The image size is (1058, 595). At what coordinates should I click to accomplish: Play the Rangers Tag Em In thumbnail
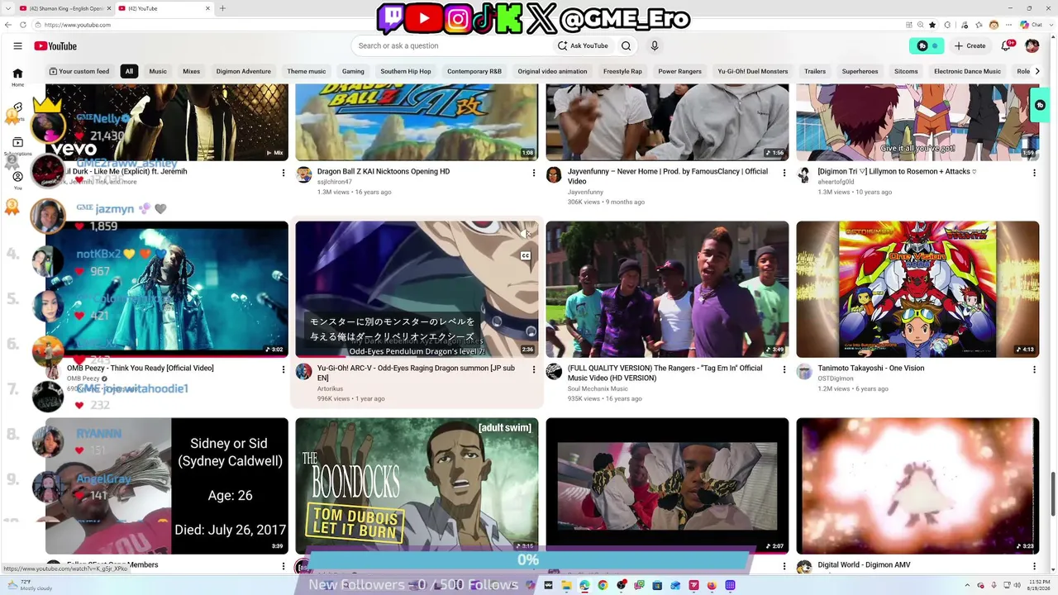click(667, 289)
